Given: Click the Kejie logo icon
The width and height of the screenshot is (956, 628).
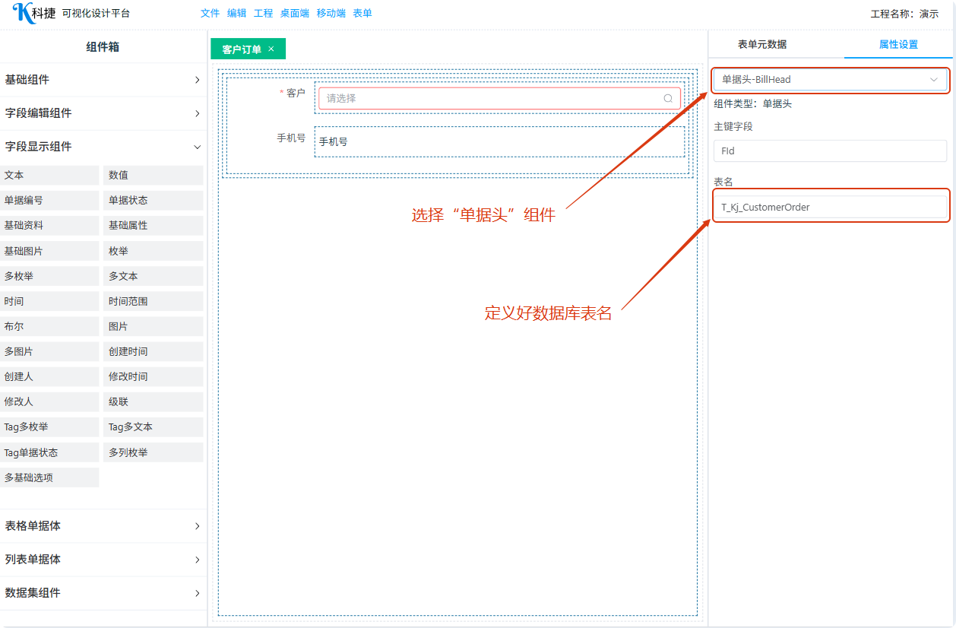Looking at the screenshot, I should 24,13.
